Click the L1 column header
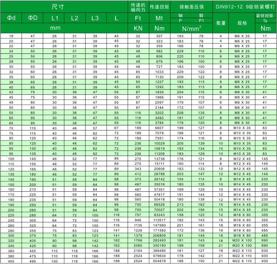 [x=54, y=18]
